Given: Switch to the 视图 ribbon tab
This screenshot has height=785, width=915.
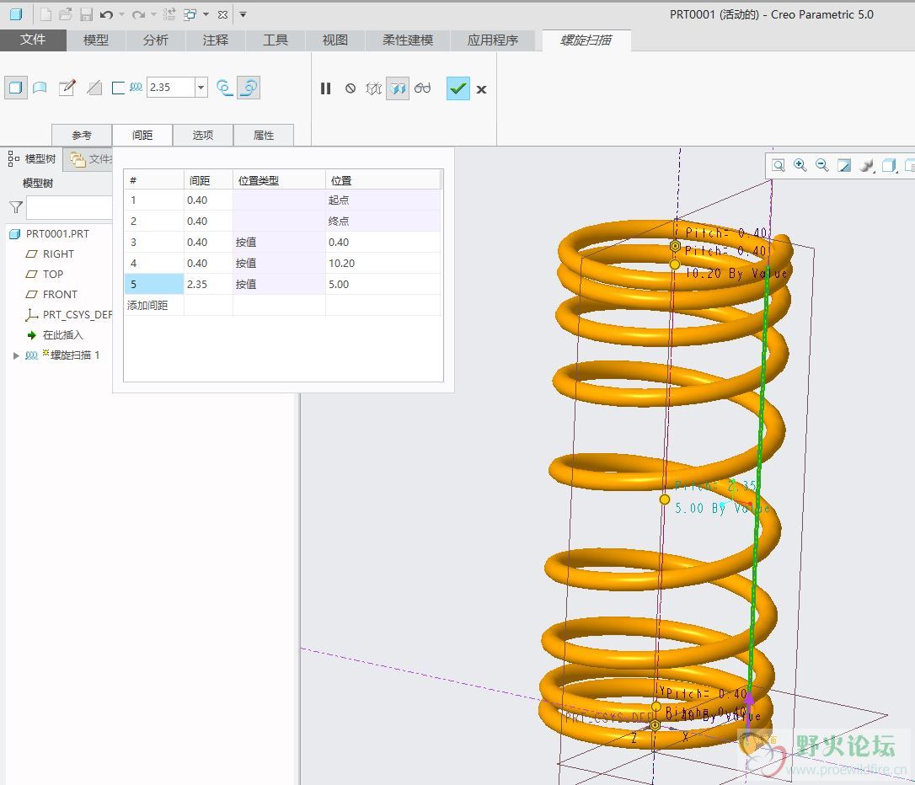Looking at the screenshot, I should click(335, 40).
